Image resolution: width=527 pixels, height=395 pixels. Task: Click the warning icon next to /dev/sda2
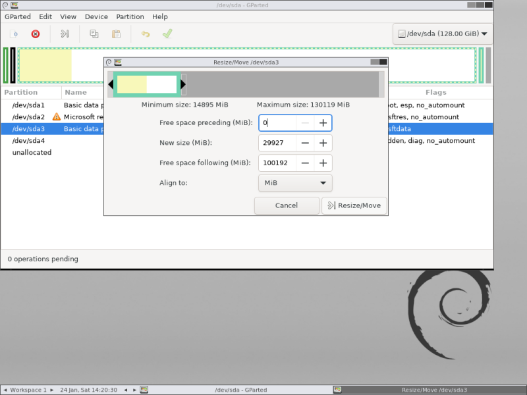coord(57,117)
